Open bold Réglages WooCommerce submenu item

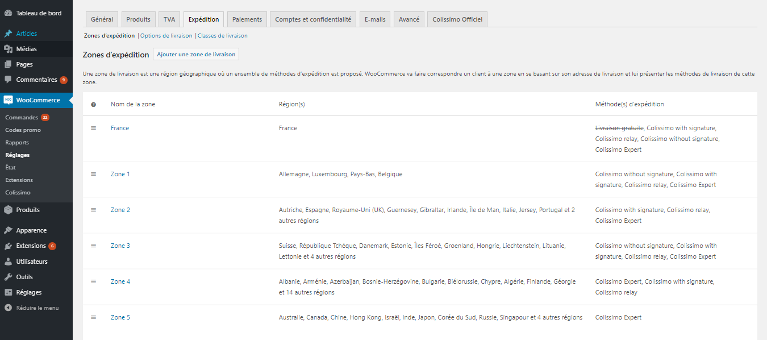point(18,155)
